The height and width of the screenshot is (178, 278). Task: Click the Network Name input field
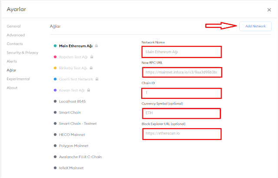coord(181,52)
